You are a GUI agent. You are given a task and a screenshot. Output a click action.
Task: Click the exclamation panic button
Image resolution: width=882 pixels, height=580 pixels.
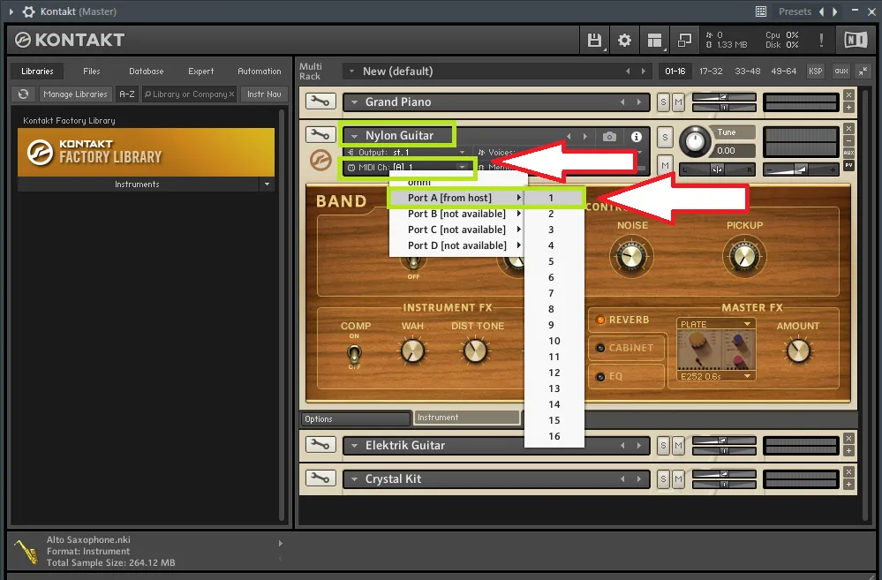click(821, 40)
